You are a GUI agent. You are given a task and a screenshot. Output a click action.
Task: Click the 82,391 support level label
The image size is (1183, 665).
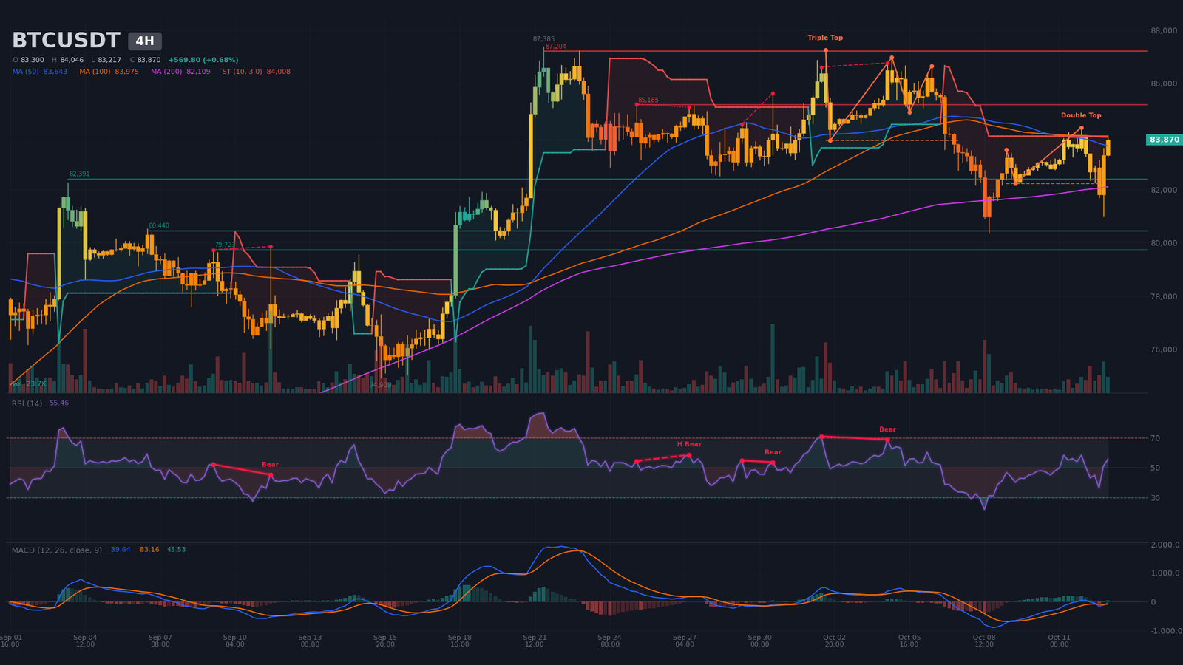tap(79, 174)
